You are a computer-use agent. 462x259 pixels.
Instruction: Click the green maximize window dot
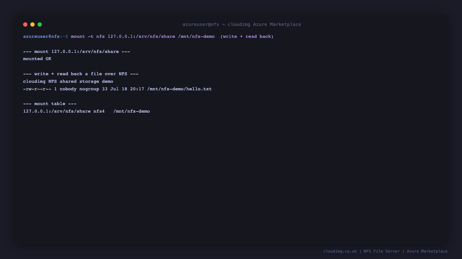(x=40, y=24)
